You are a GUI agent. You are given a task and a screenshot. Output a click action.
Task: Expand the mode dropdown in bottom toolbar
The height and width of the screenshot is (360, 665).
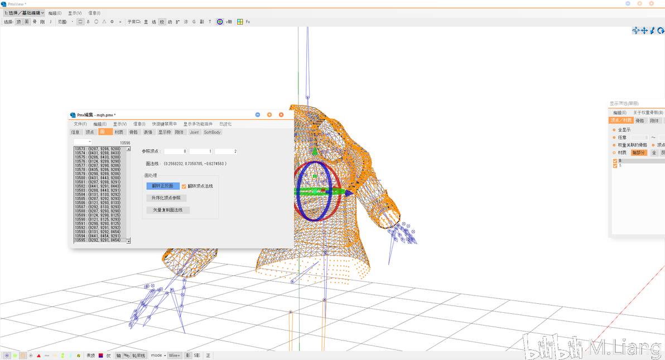[158, 356]
